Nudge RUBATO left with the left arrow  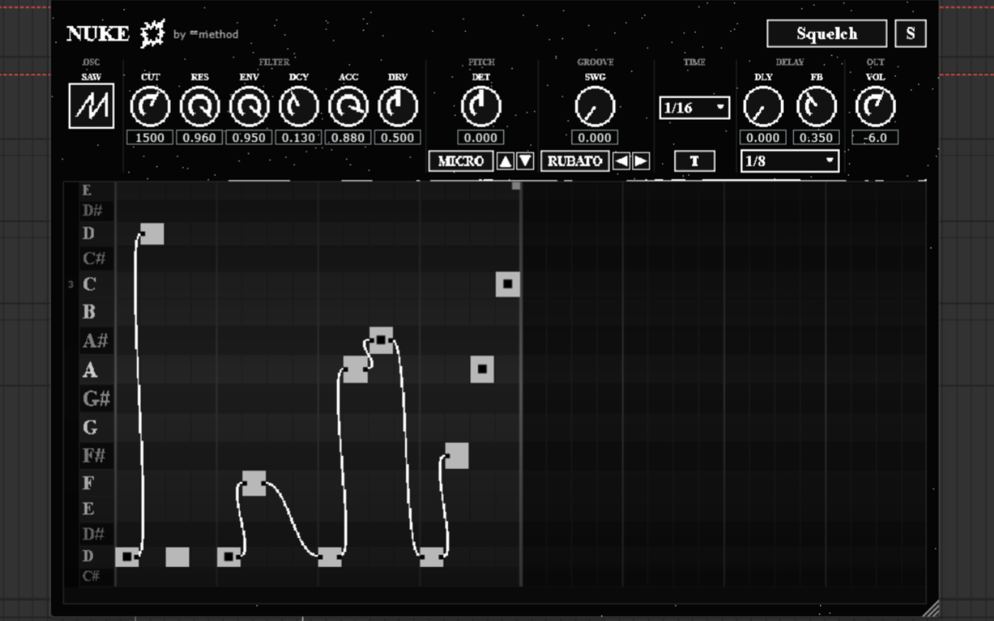pyautogui.click(x=621, y=161)
